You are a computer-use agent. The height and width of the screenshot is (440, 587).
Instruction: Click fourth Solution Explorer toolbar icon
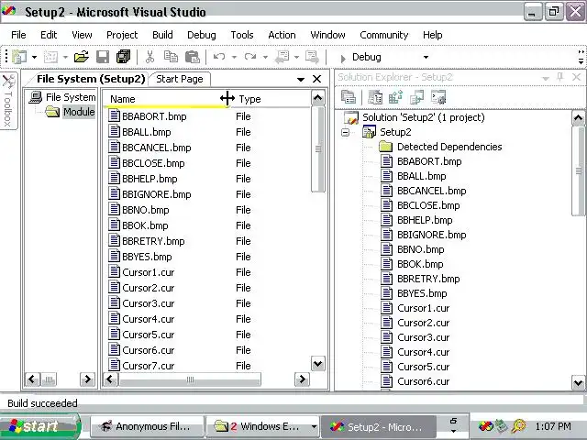pyautogui.click(x=416, y=98)
